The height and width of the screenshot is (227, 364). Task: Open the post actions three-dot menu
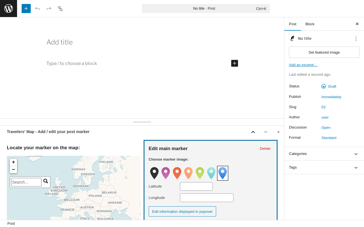coord(356,39)
